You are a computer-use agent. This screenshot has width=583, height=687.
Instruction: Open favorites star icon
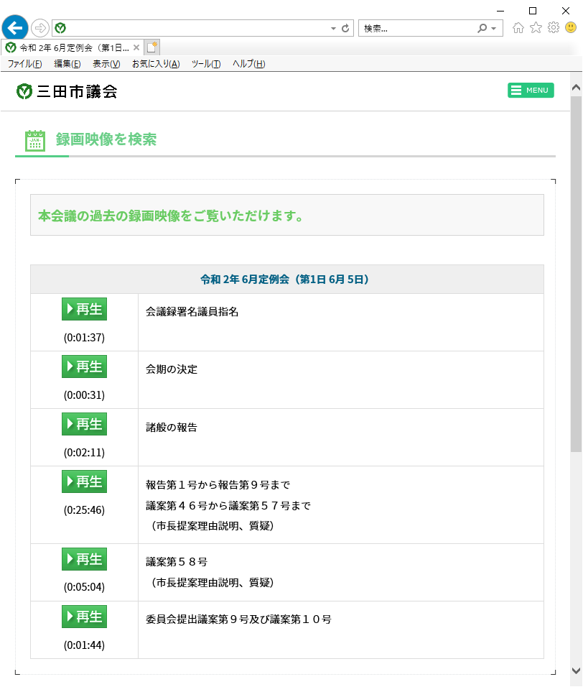tap(536, 28)
